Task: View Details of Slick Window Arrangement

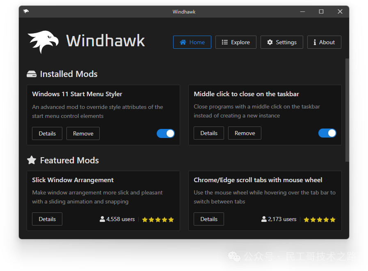Action: [x=47, y=219]
